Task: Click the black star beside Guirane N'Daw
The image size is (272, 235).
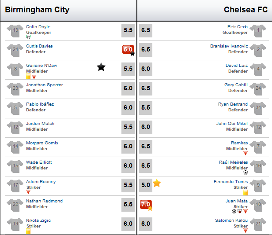Action: (x=101, y=67)
